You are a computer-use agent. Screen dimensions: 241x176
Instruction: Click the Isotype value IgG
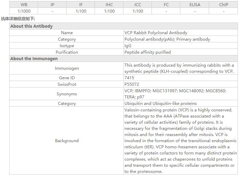128,46
